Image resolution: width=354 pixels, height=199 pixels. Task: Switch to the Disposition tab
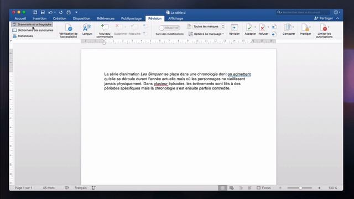tap(81, 18)
